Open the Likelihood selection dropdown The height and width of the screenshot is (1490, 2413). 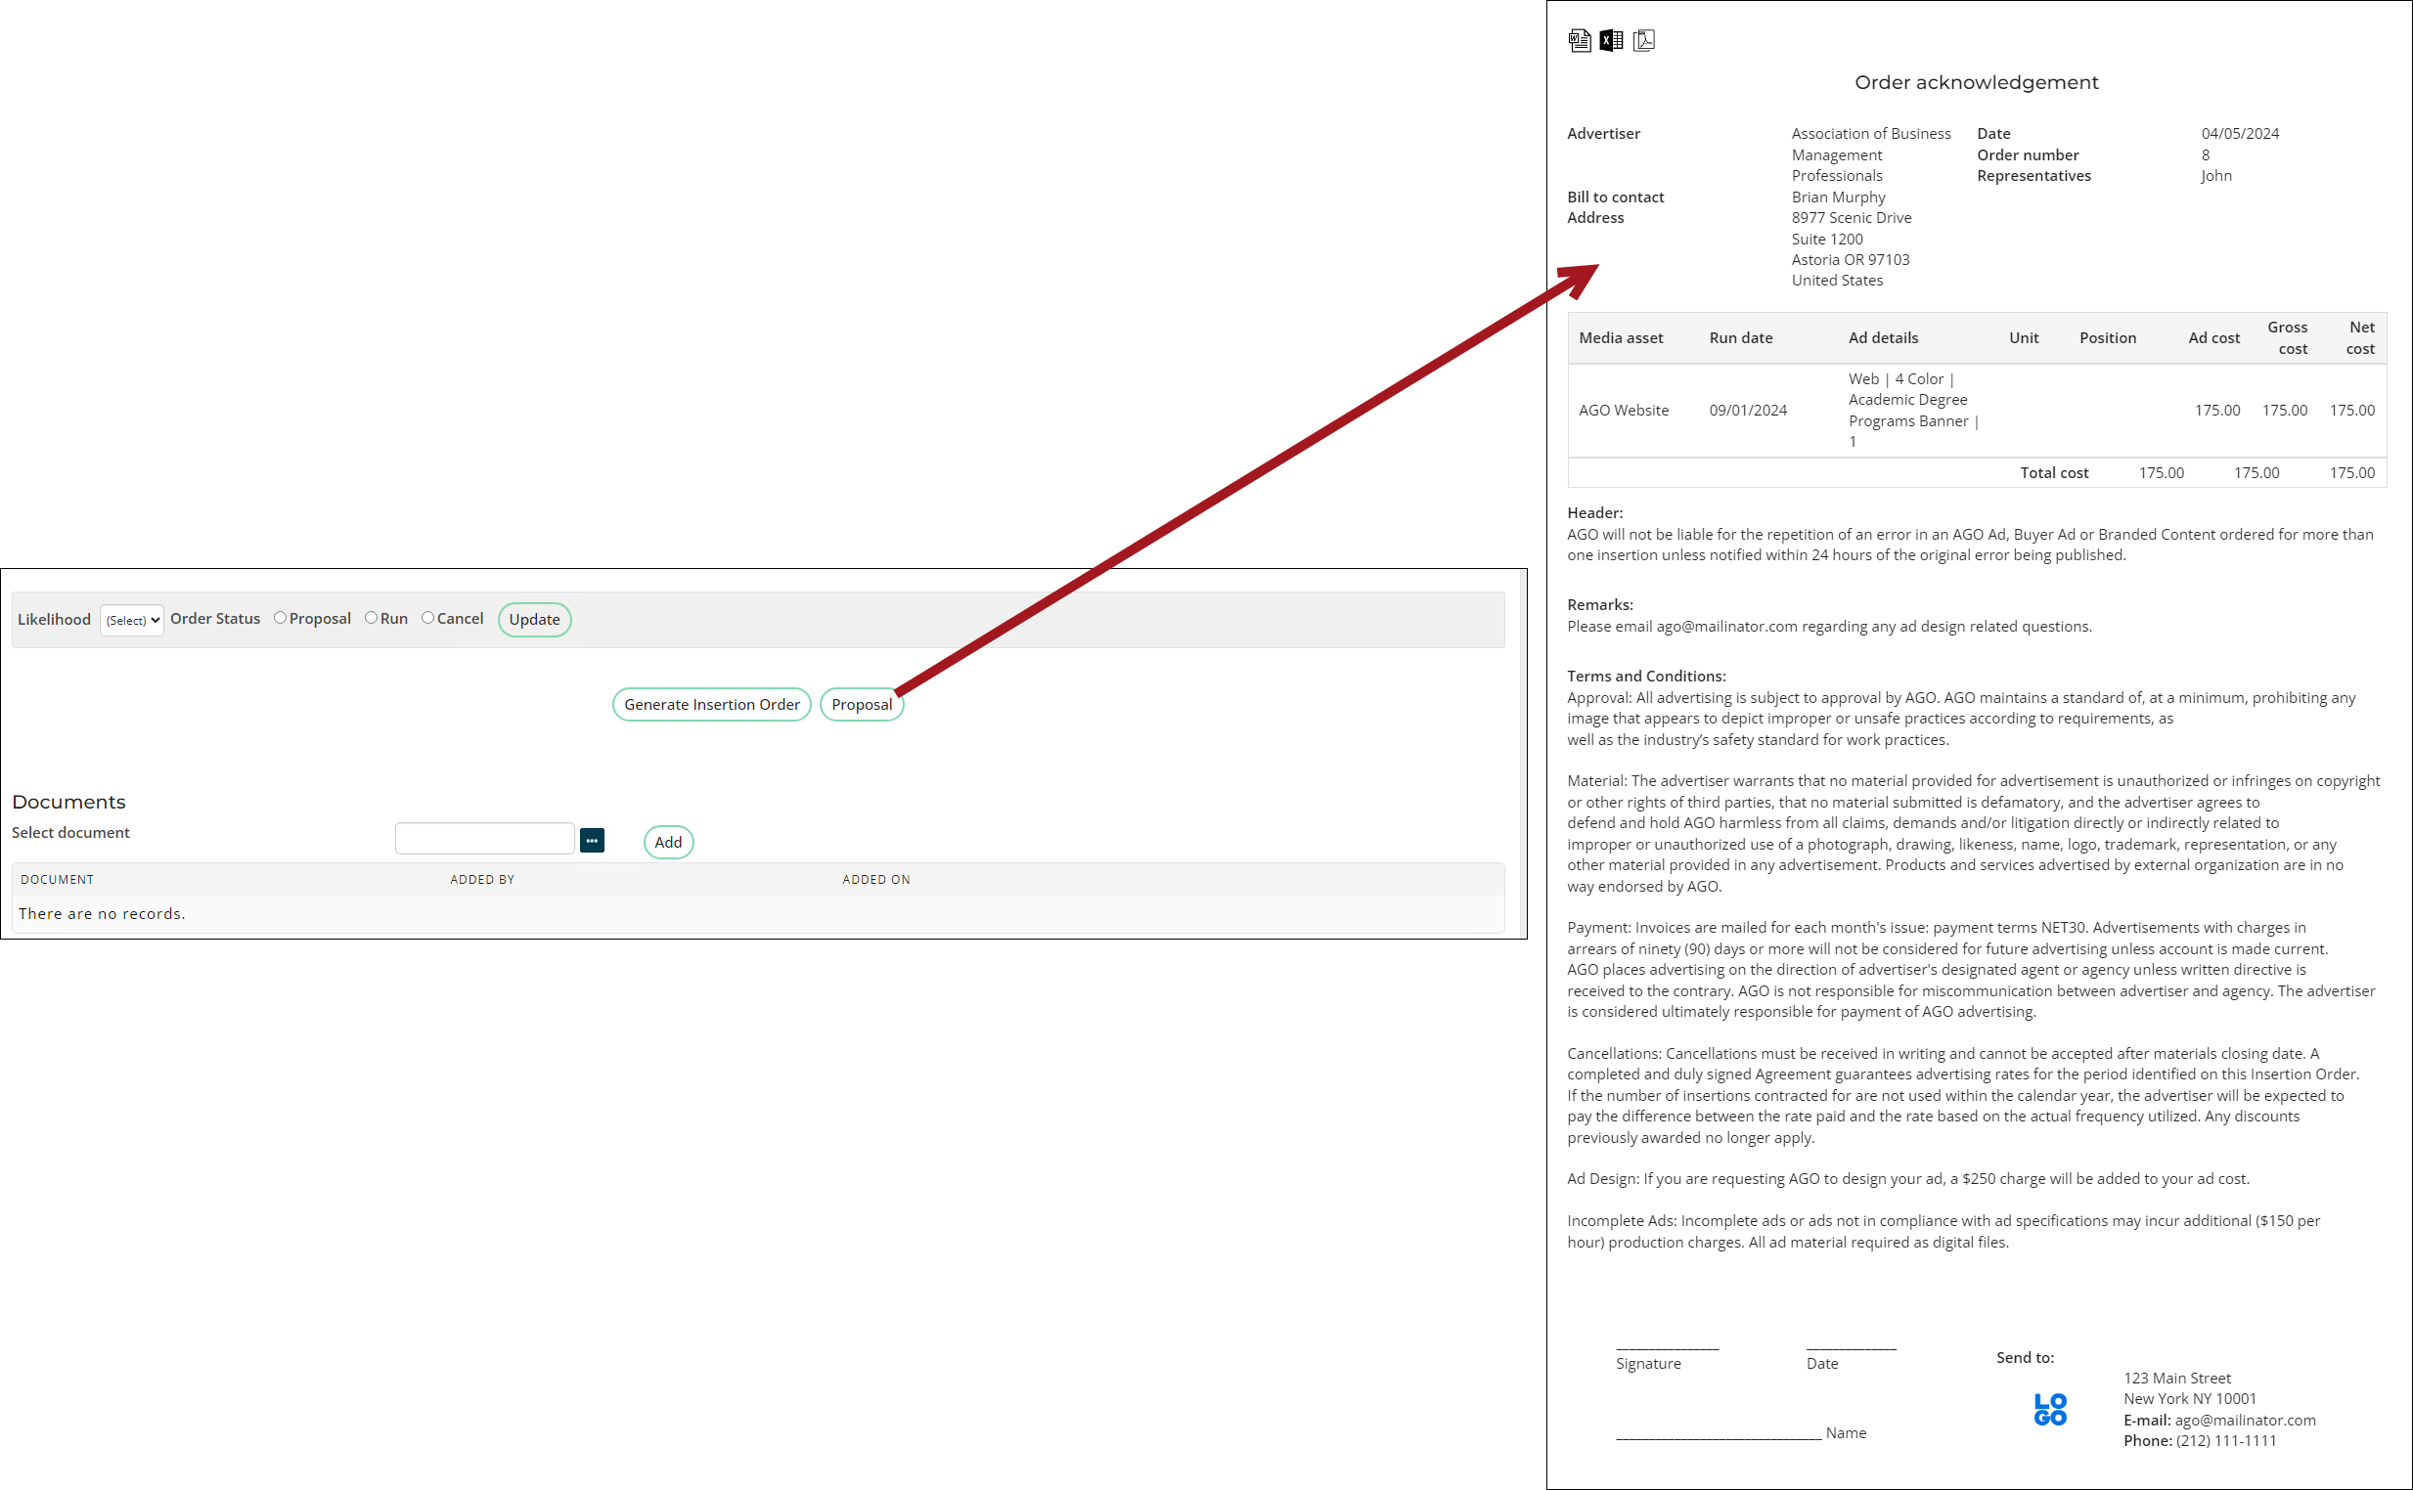pyautogui.click(x=131, y=620)
